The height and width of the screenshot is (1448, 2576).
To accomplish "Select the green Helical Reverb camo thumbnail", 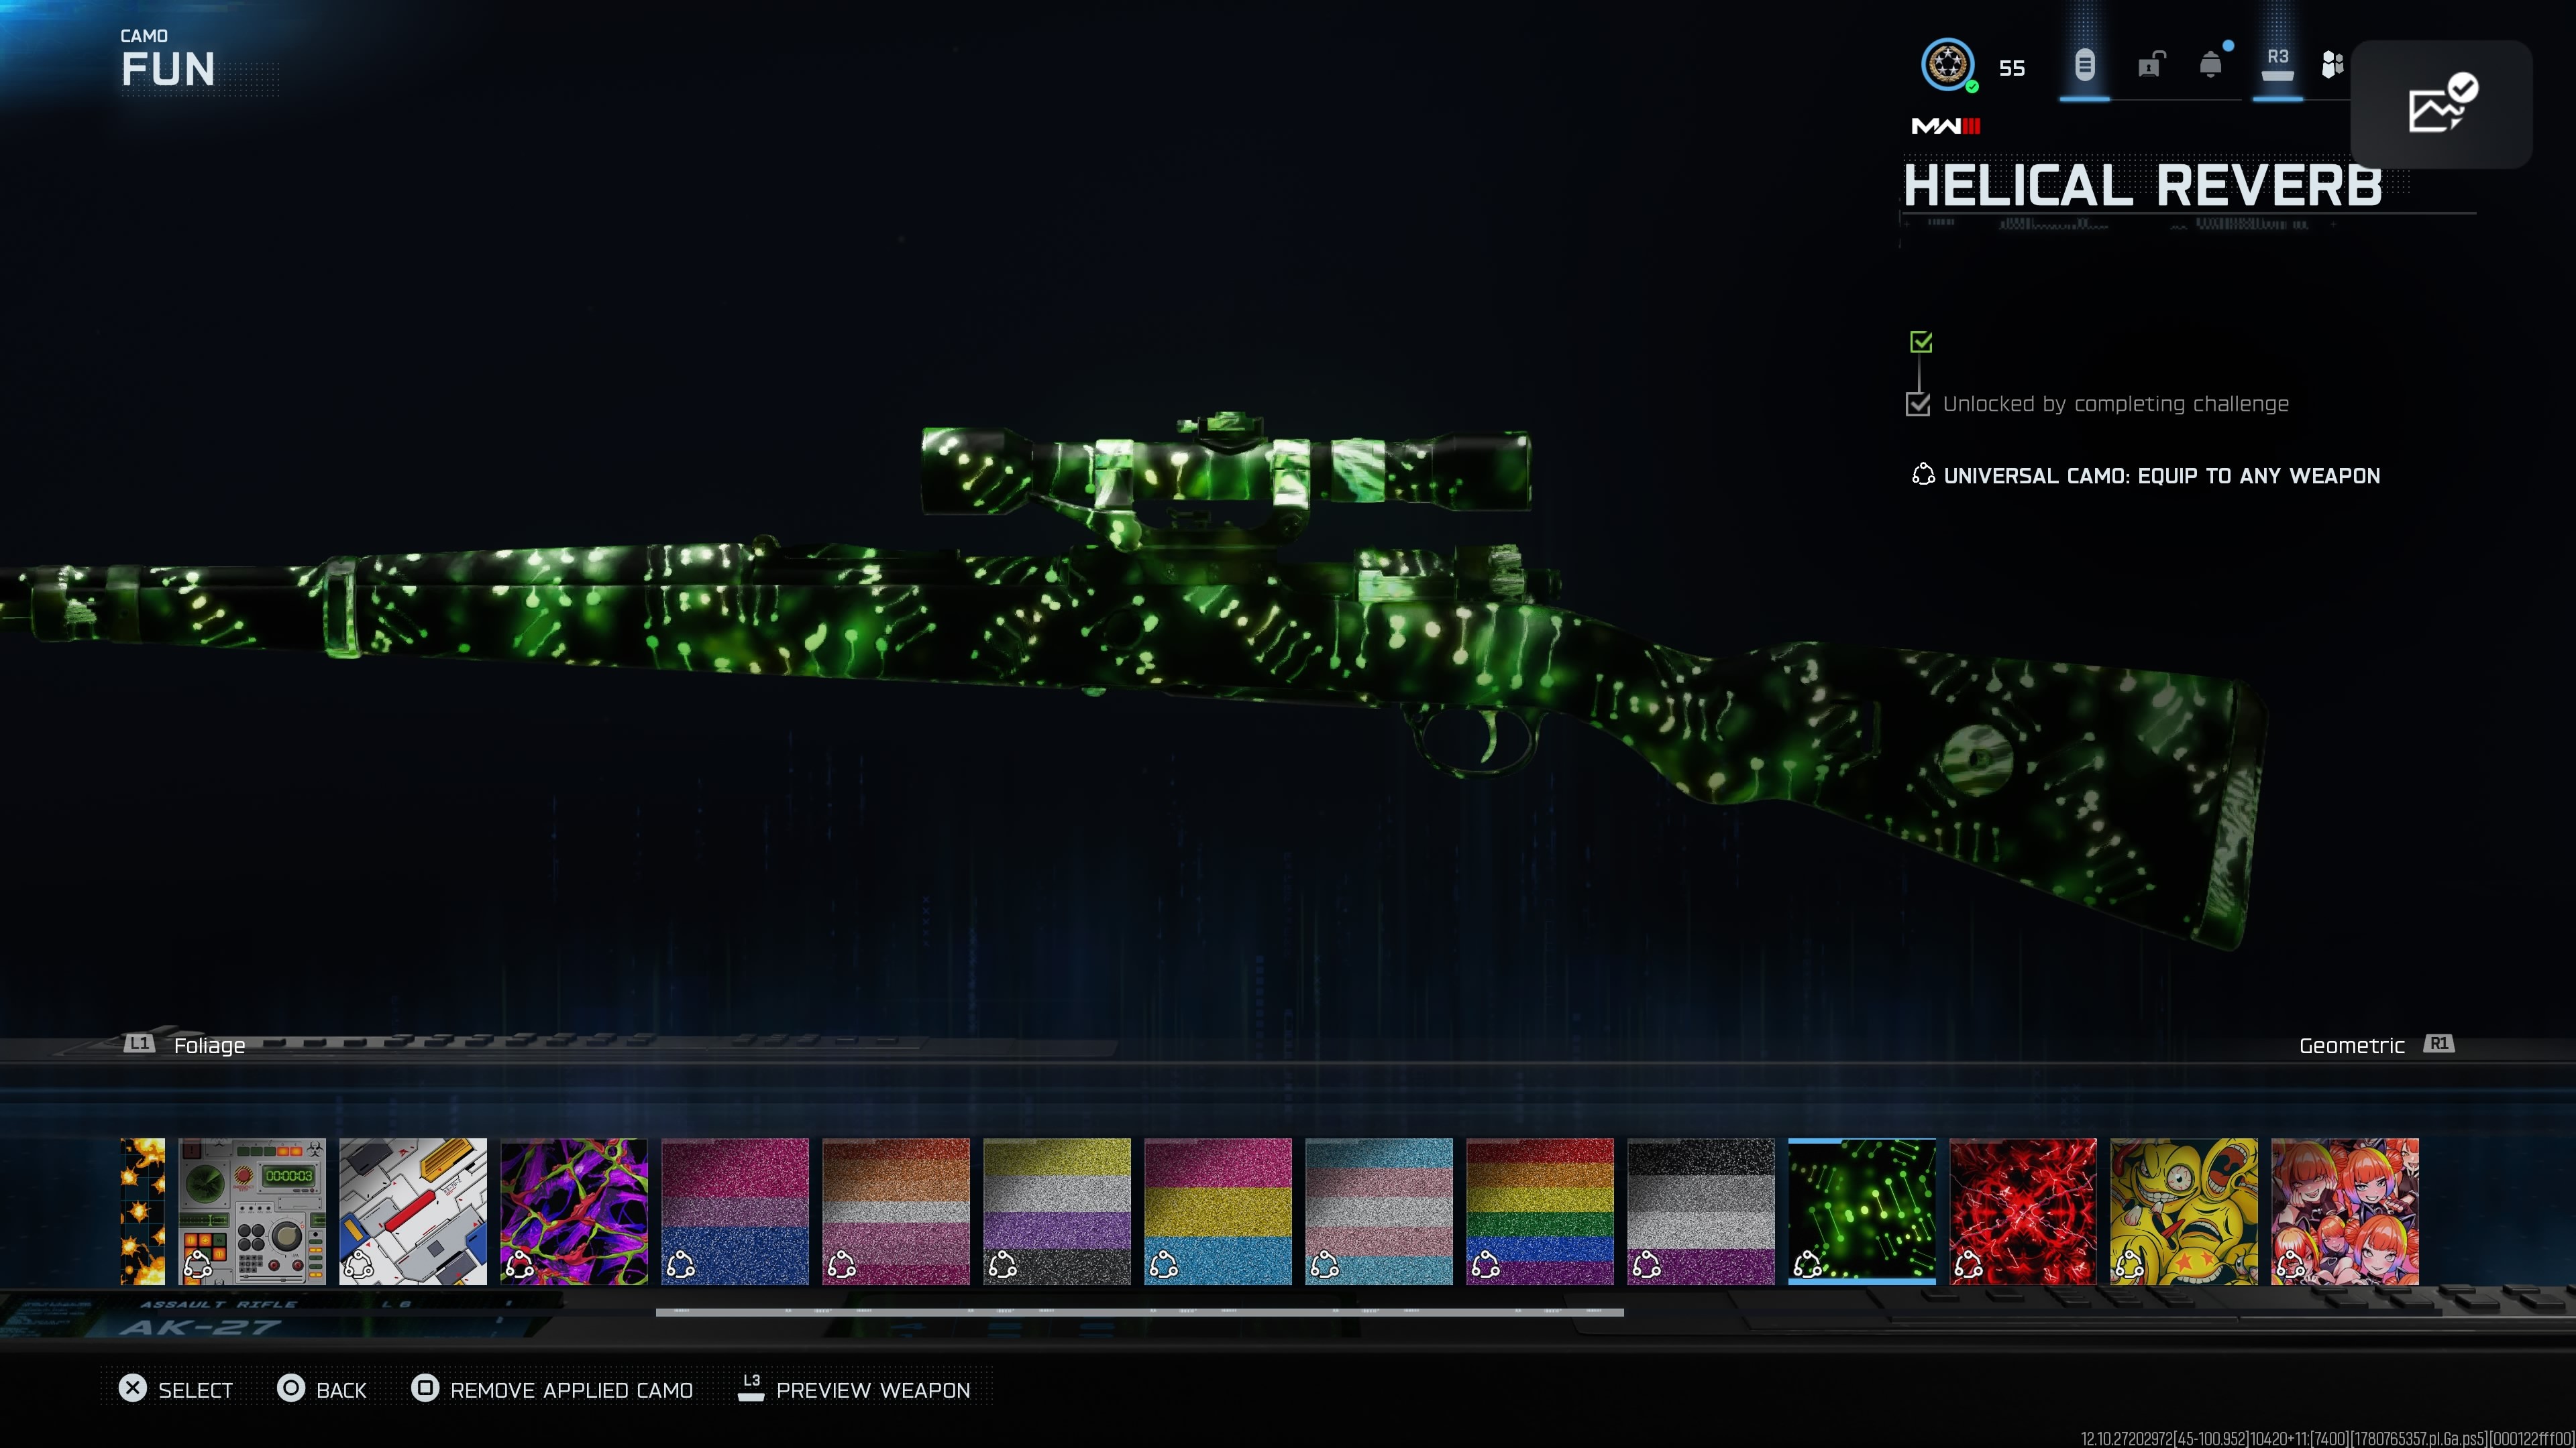I will click(1862, 1211).
